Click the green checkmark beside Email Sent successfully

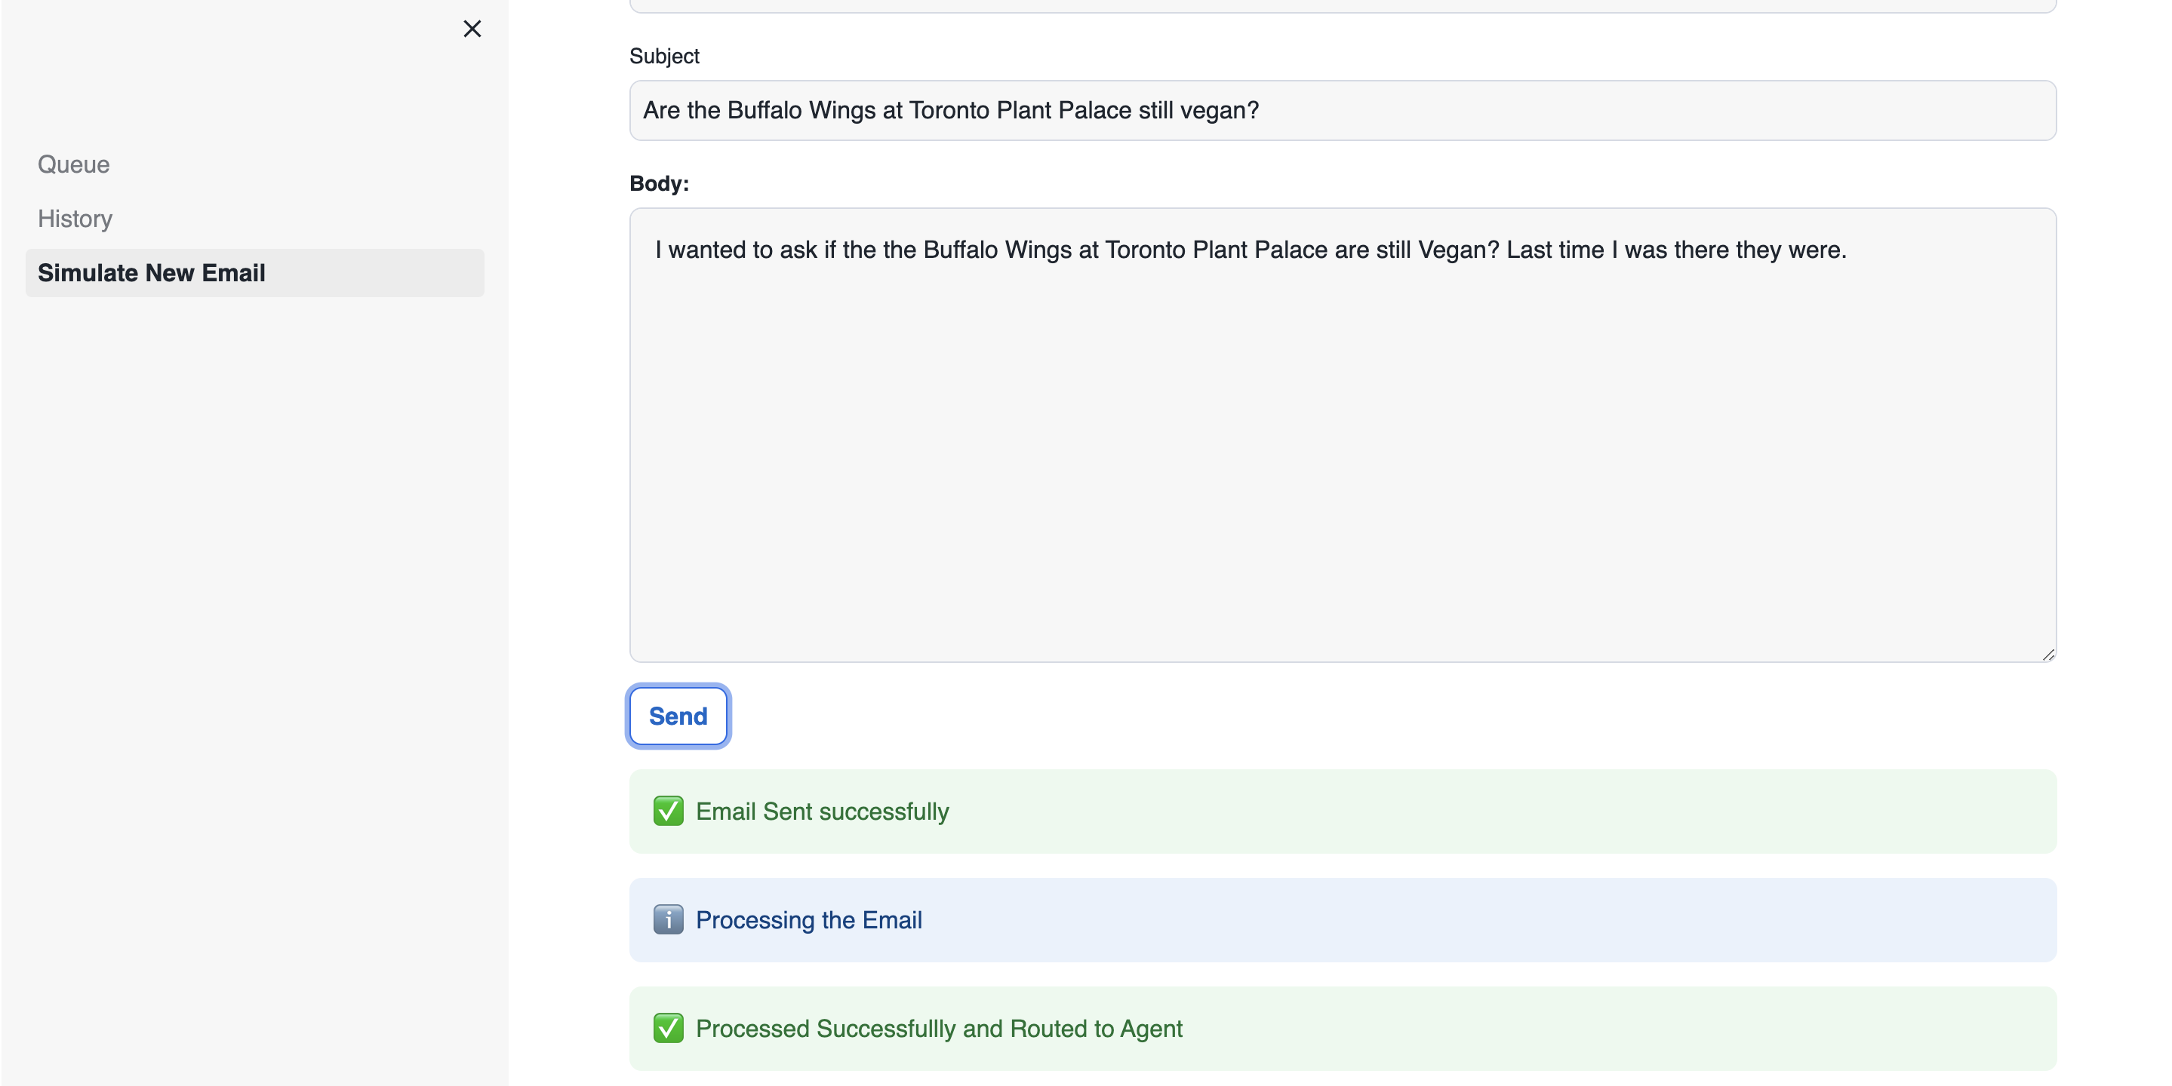click(x=668, y=811)
